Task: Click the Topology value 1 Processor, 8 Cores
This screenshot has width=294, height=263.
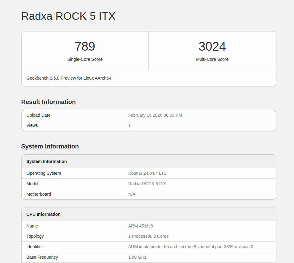Action: tap(148, 236)
